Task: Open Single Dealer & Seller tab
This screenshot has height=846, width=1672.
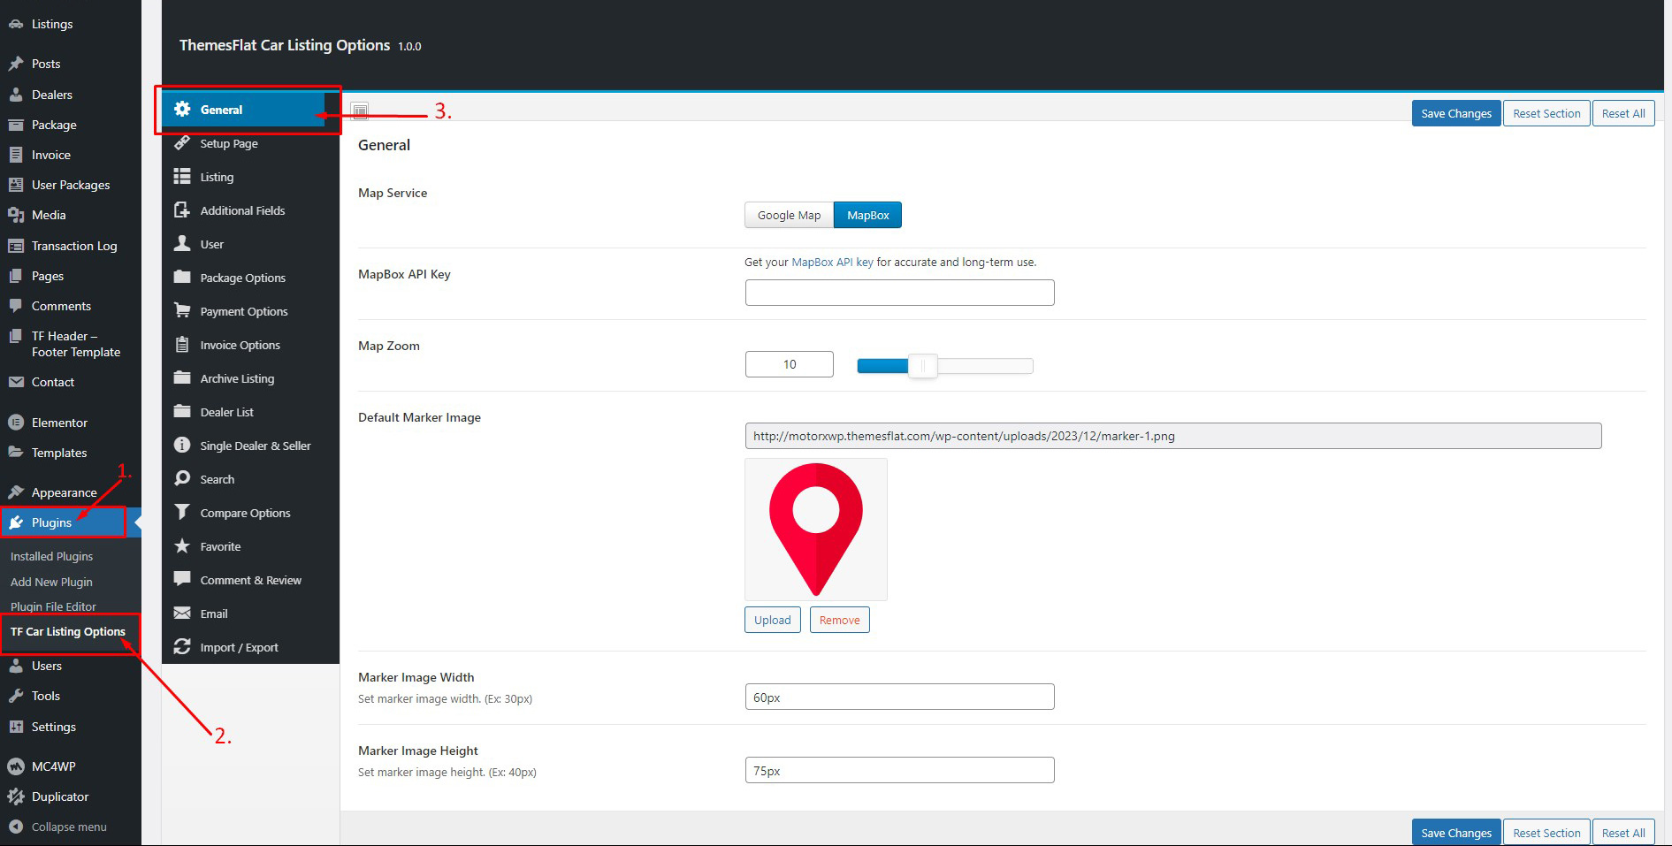Action: tap(251, 446)
